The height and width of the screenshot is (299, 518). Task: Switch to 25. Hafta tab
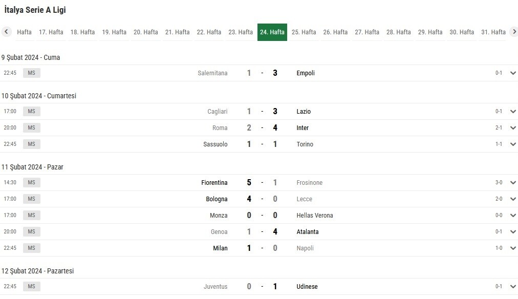click(304, 32)
